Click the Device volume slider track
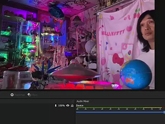Image resolution: width=165 pixels, height=124 pixels. (121, 112)
